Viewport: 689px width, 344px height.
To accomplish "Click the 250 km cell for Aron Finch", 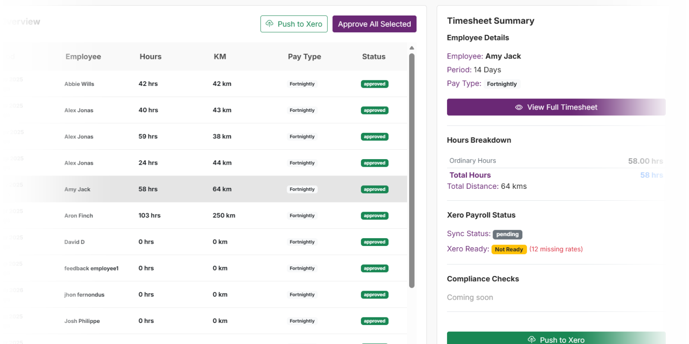I will click(224, 215).
